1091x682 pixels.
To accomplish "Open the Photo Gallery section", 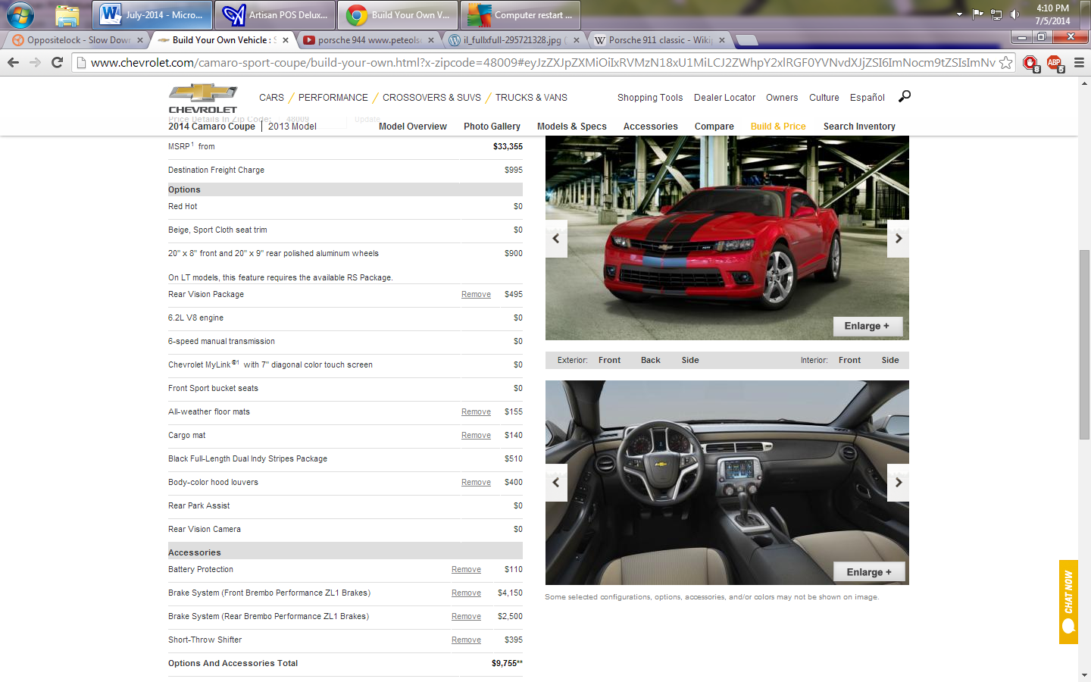I will [492, 127].
